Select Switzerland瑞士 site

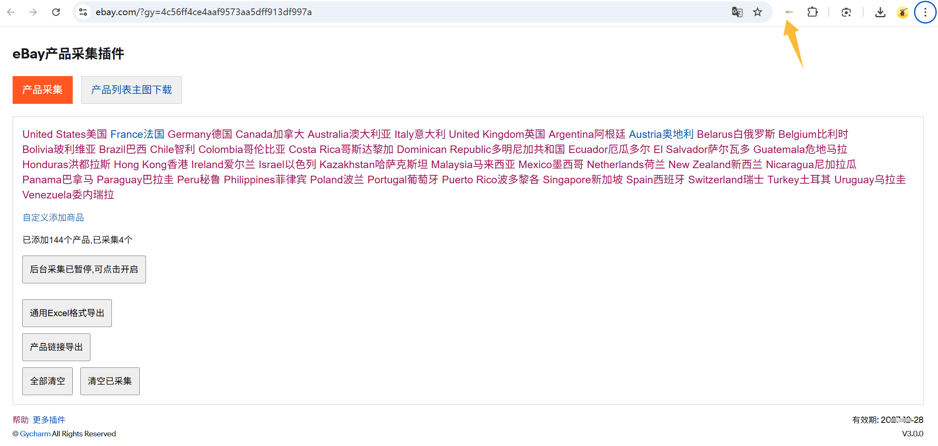726,180
